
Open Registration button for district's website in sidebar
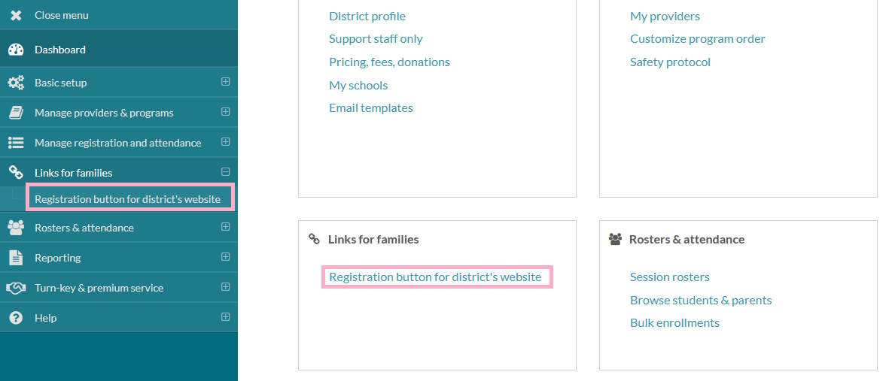click(127, 199)
